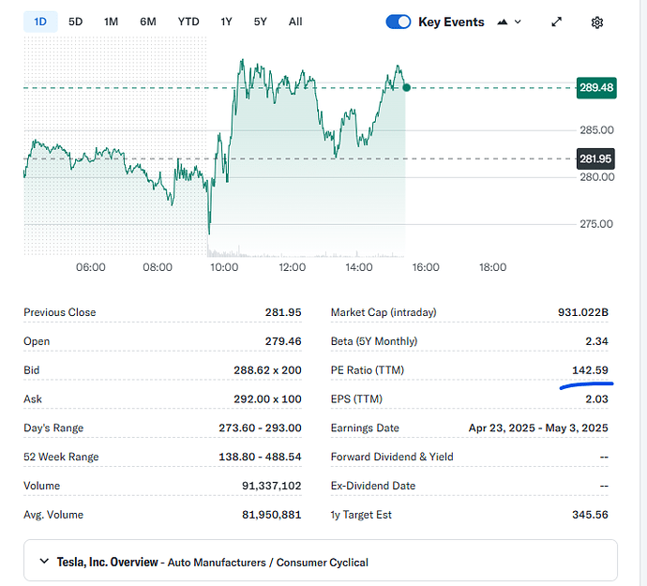Click the Open value 279.46
Viewport: 647px width, 586px height.
[283, 341]
